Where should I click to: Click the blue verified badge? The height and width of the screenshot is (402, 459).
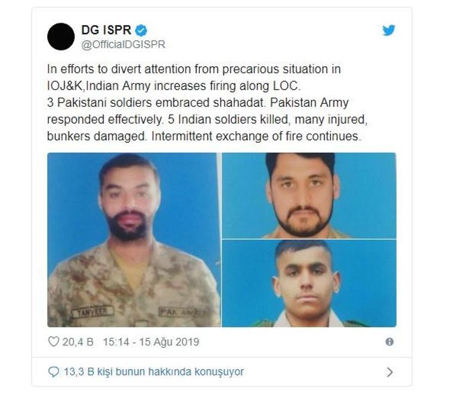[141, 30]
